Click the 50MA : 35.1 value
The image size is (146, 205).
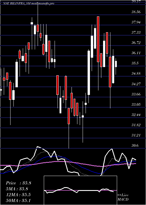point(18,200)
